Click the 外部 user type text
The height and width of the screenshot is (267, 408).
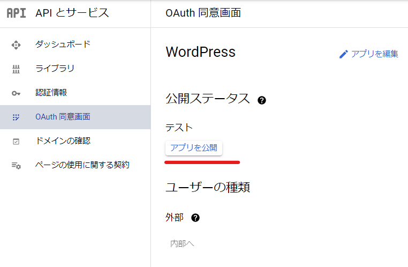[175, 218]
